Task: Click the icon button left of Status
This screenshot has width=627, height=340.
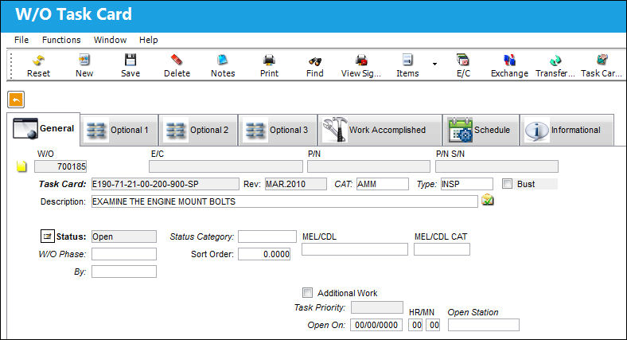Action: click(47, 236)
